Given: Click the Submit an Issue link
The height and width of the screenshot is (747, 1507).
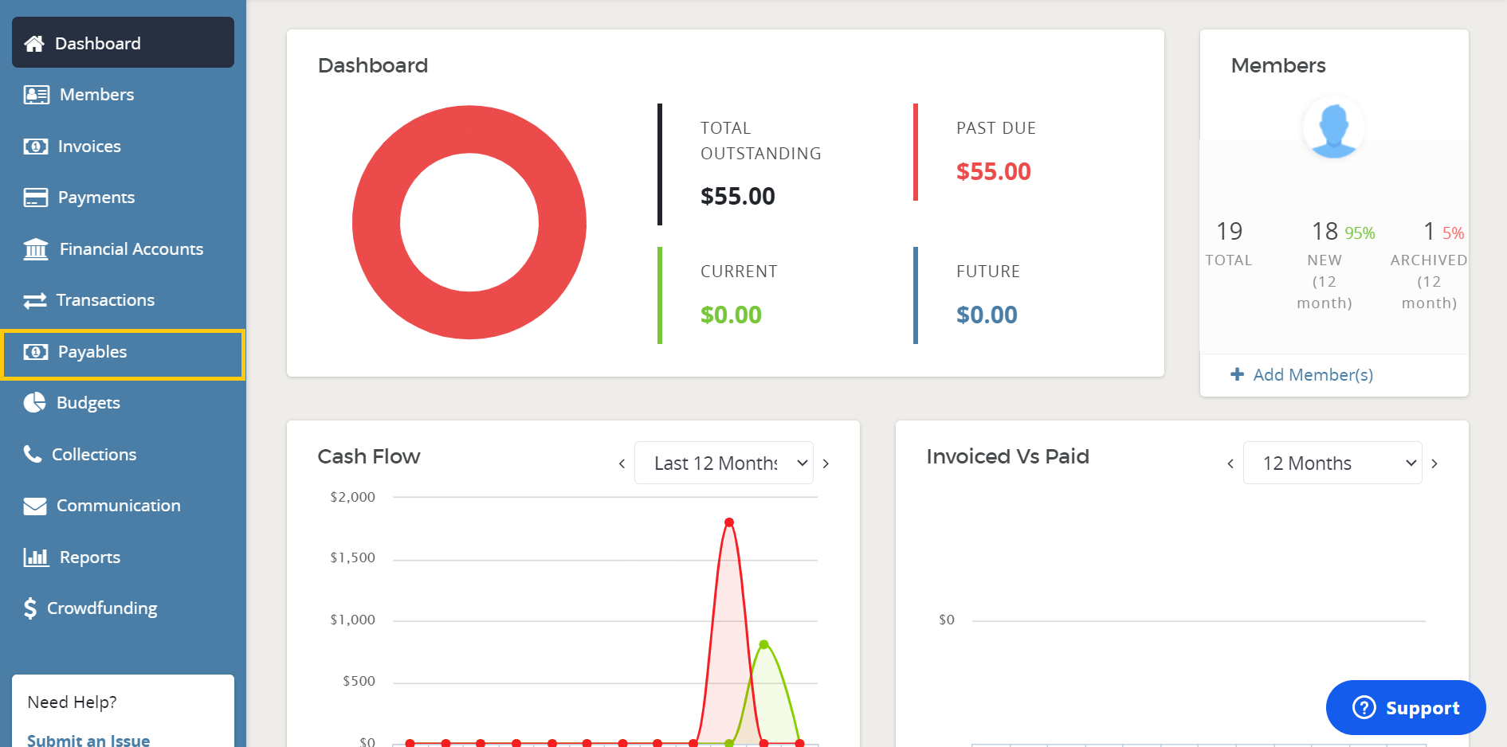Looking at the screenshot, I should coord(88,740).
